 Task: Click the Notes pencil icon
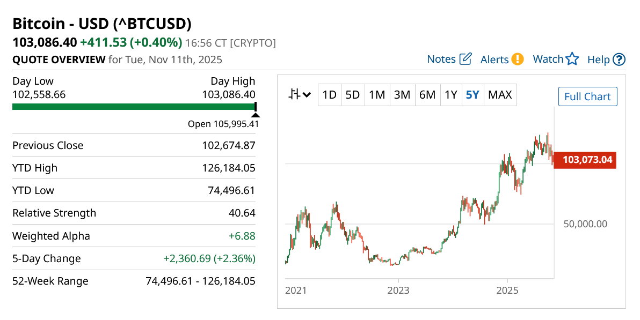466,59
